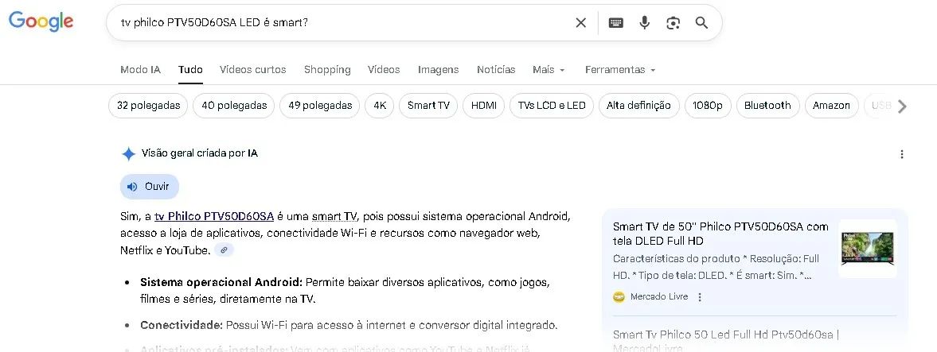
Task: Open the Shopping tab
Action: (x=327, y=70)
